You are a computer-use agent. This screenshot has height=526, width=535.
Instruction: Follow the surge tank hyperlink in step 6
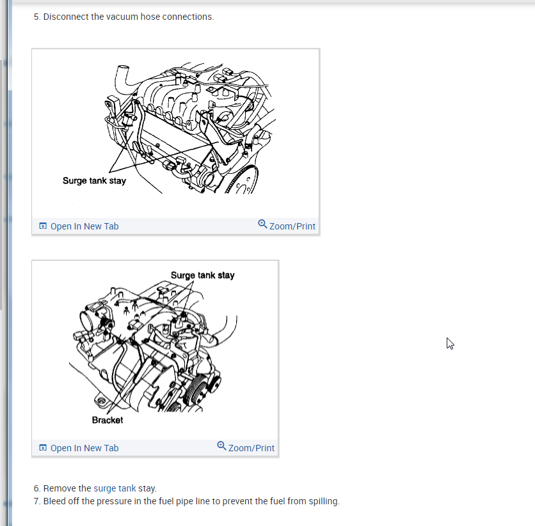point(115,488)
